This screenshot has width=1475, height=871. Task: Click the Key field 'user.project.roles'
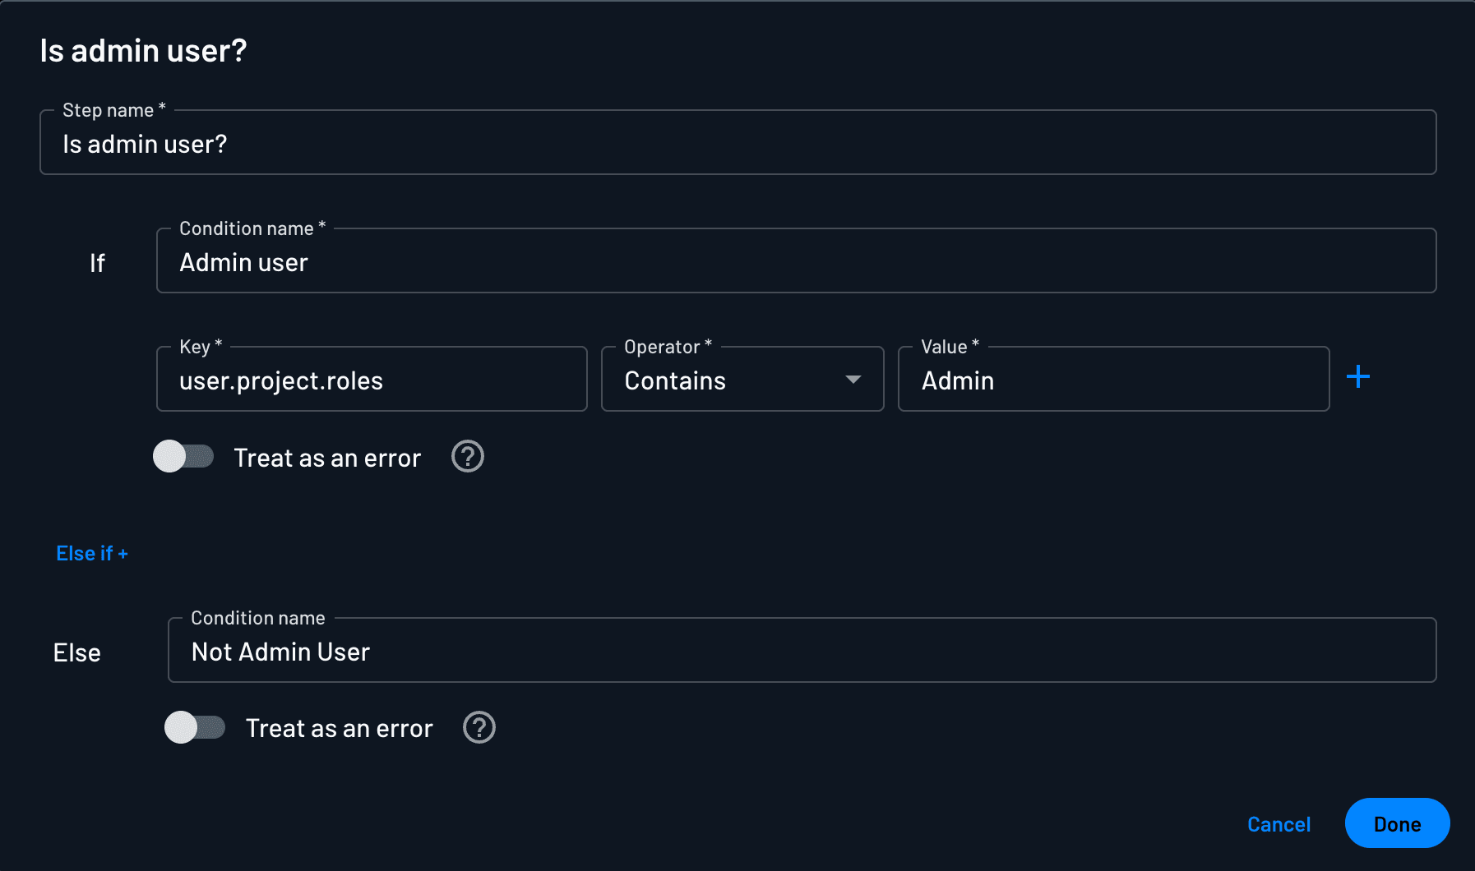[x=370, y=380]
